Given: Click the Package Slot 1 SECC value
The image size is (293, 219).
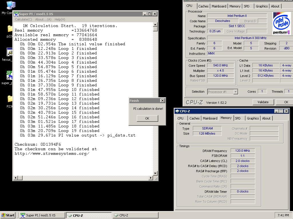Looking at the screenshot, I should [237, 26].
